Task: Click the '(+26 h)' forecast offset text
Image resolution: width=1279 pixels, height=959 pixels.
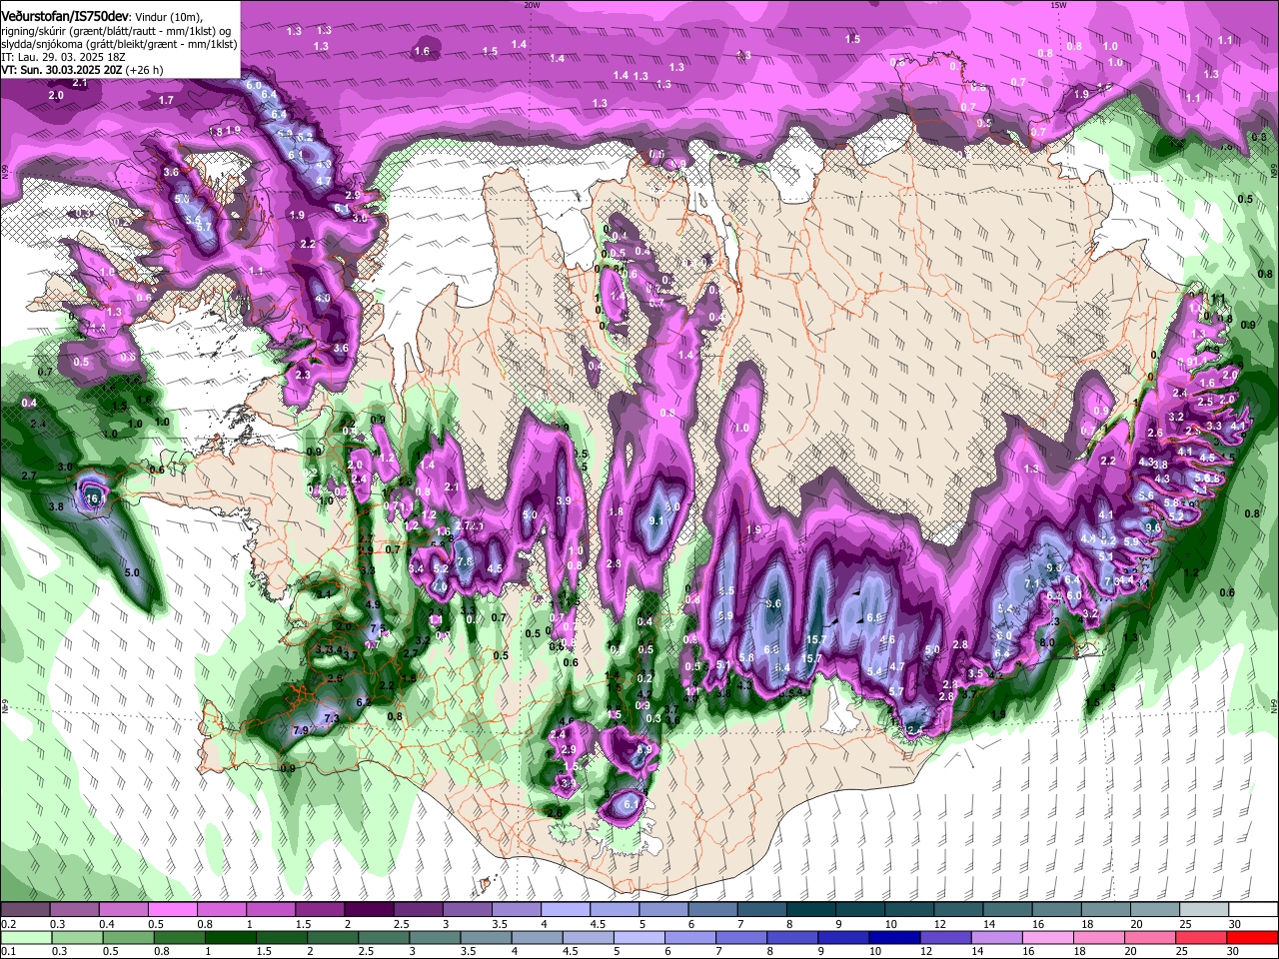Action: 144,71
